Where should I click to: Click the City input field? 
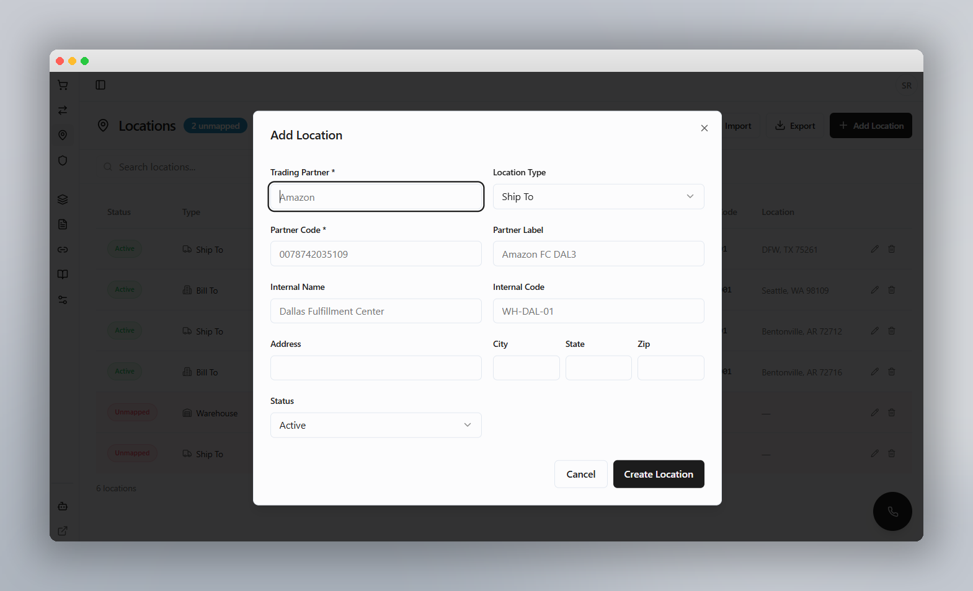click(526, 368)
